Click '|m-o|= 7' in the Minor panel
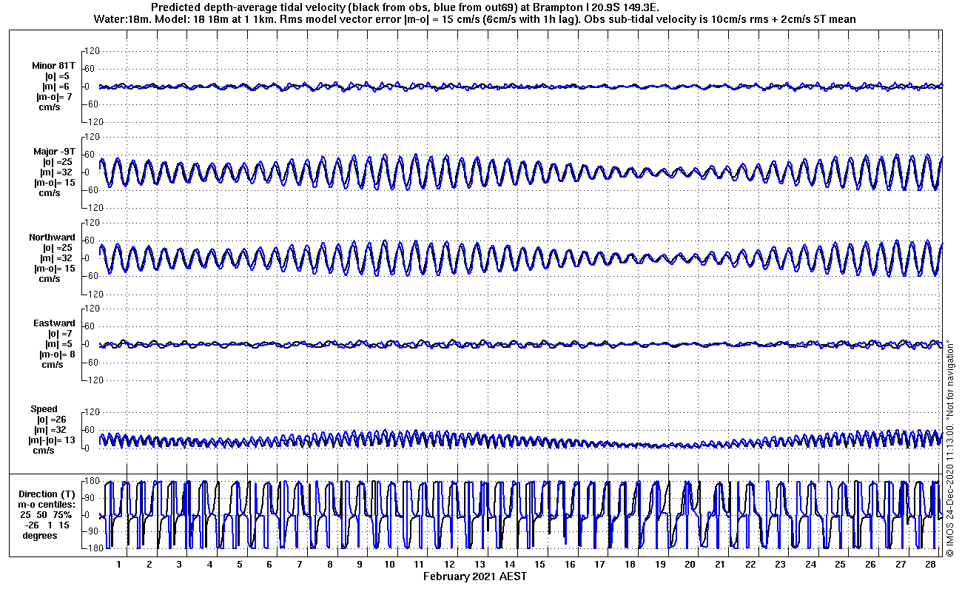 pos(54,97)
